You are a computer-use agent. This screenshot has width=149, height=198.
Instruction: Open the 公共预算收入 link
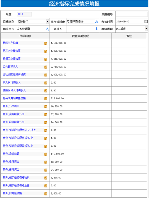pos(10,67)
